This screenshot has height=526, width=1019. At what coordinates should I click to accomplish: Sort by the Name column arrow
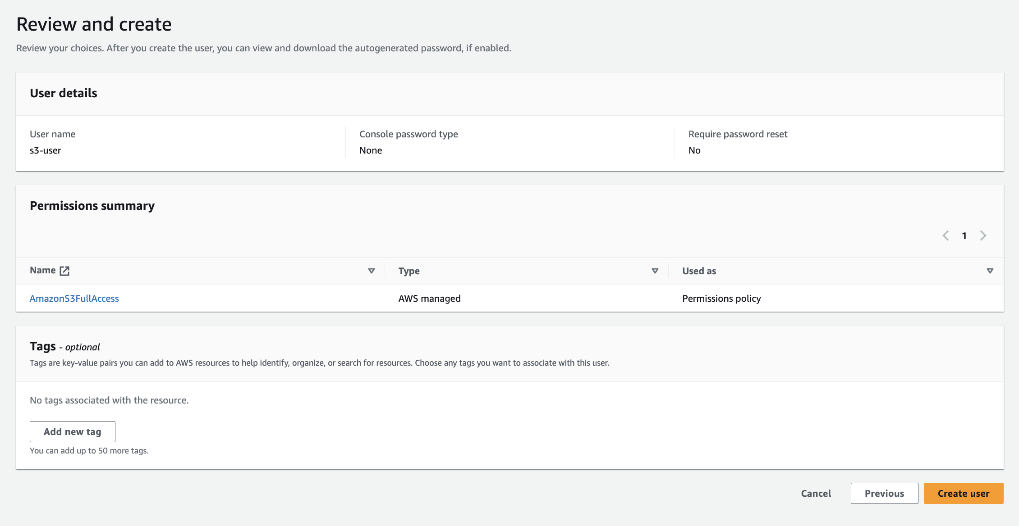(372, 271)
